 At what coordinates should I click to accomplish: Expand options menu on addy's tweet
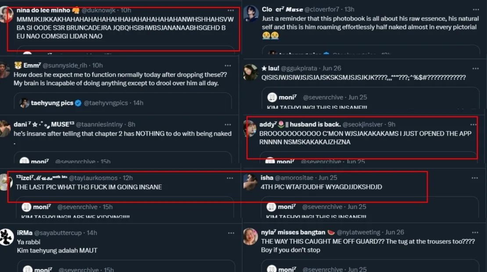pos(473,125)
